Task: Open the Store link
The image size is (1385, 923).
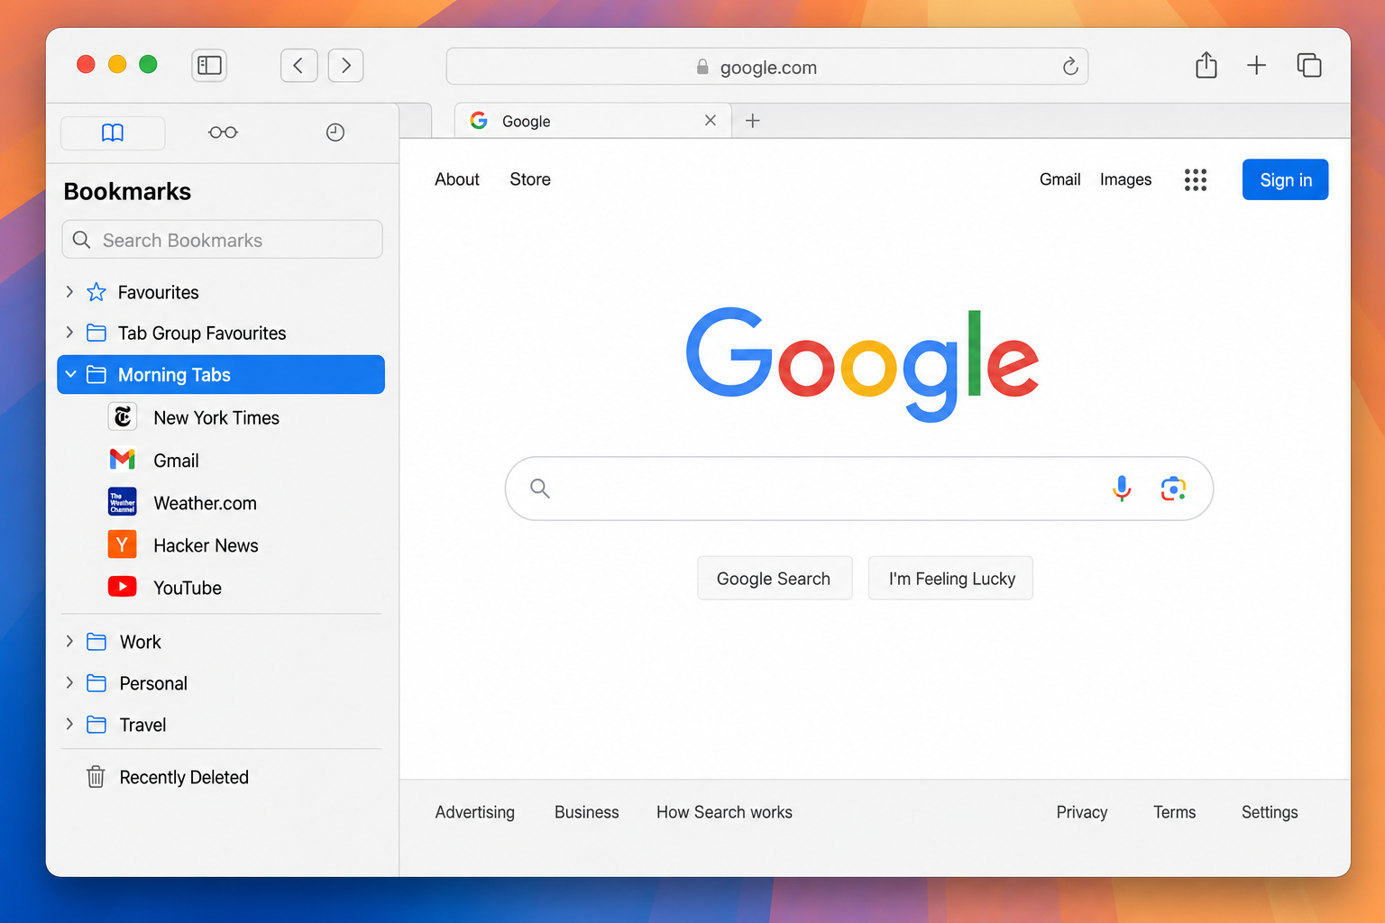Action: point(530,179)
